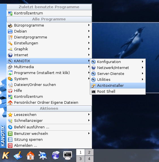This screenshot has height=162, width=159.
Task: Expand the Konfiguration submenu arrow
Action: 143,62
